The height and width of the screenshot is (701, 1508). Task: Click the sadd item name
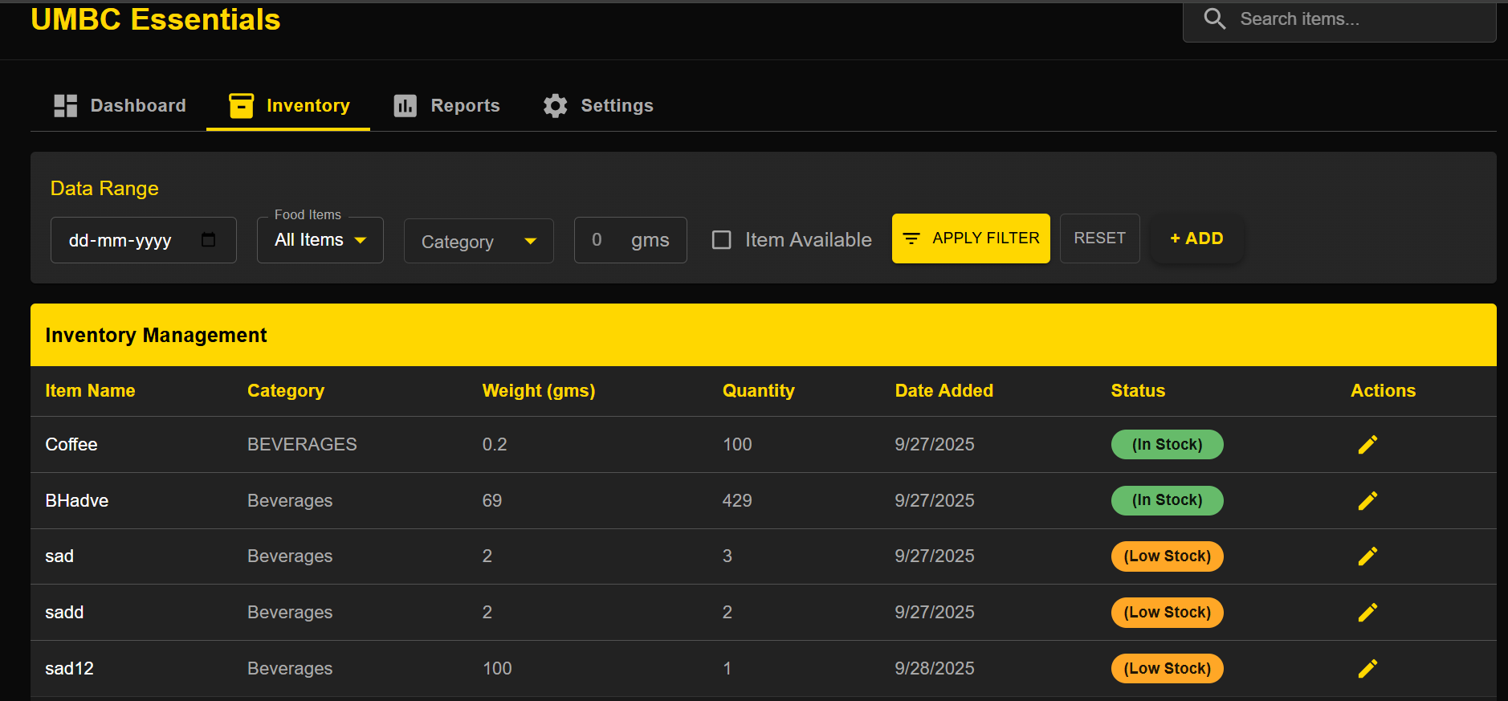click(64, 613)
